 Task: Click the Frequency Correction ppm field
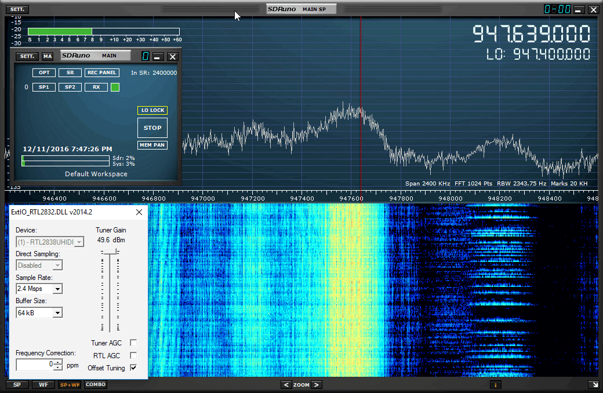[35, 365]
